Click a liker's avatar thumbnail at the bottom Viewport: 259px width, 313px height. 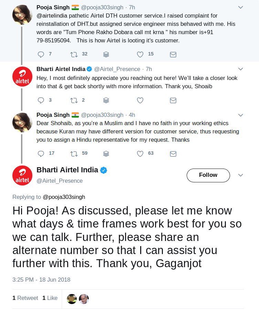pyautogui.click(x=72, y=299)
